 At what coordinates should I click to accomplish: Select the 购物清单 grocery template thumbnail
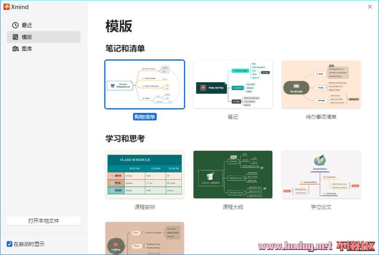point(145,84)
